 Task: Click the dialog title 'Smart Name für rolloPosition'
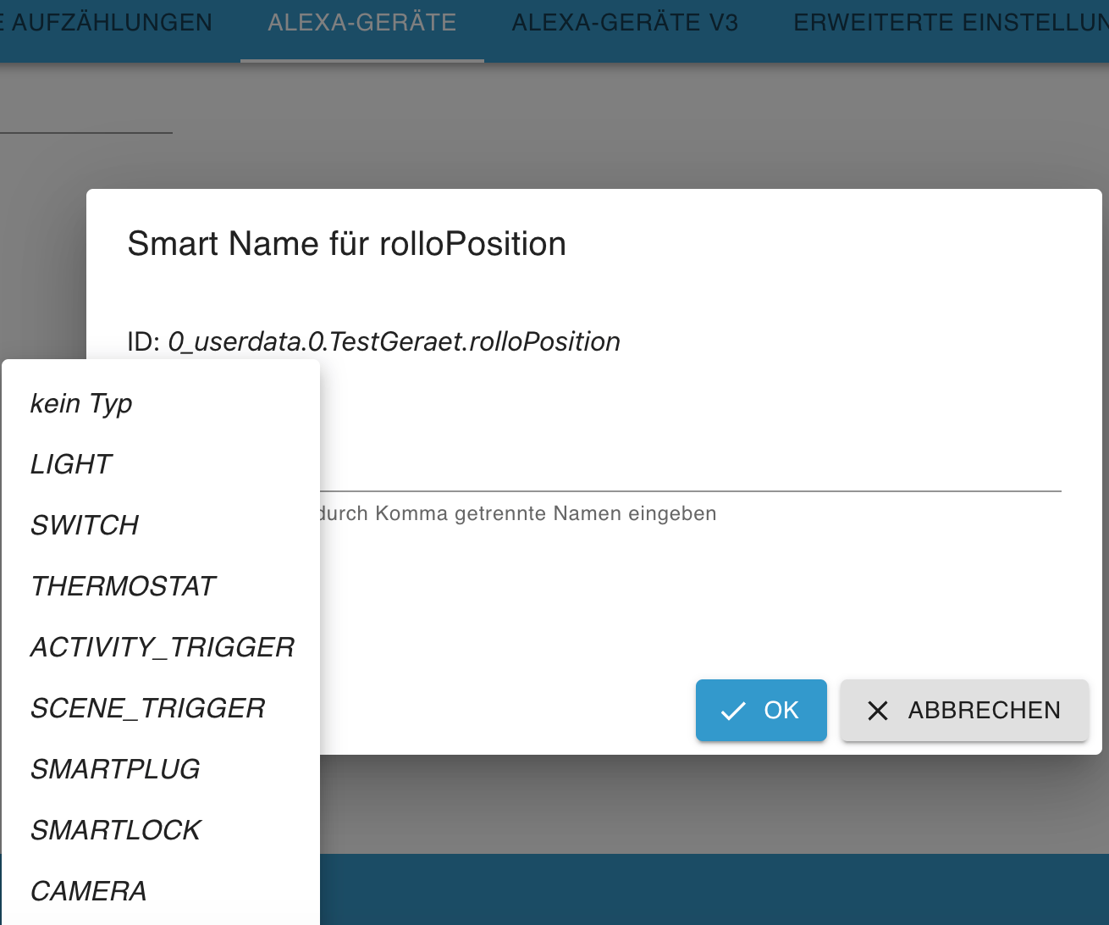(x=346, y=244)
